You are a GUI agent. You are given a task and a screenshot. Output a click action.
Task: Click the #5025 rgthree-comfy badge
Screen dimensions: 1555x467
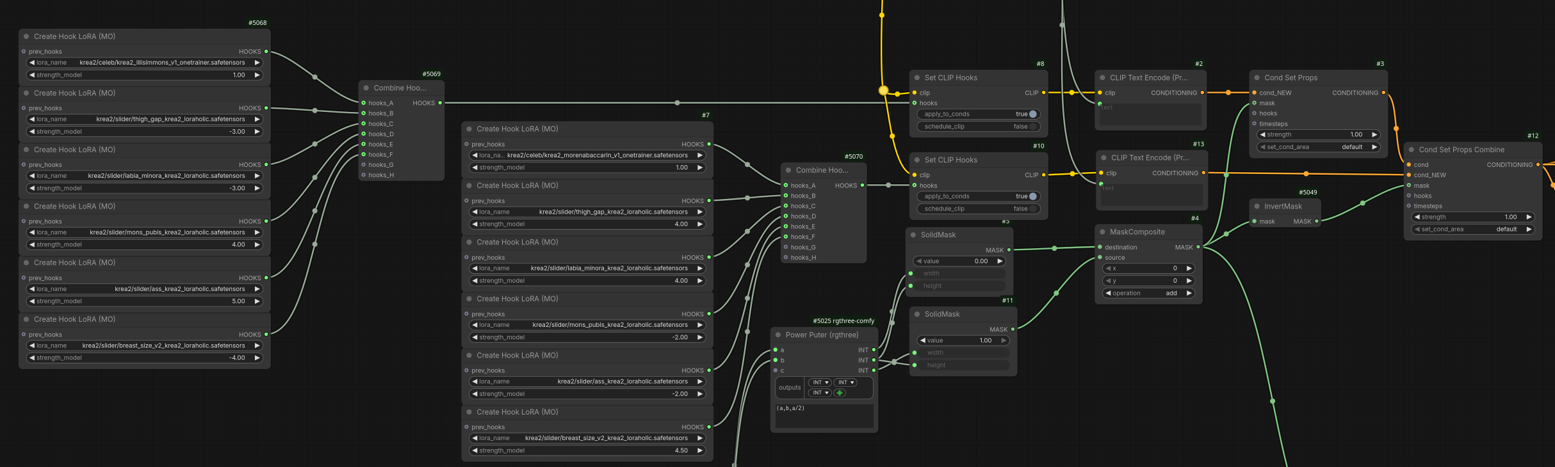pos(843,321)
